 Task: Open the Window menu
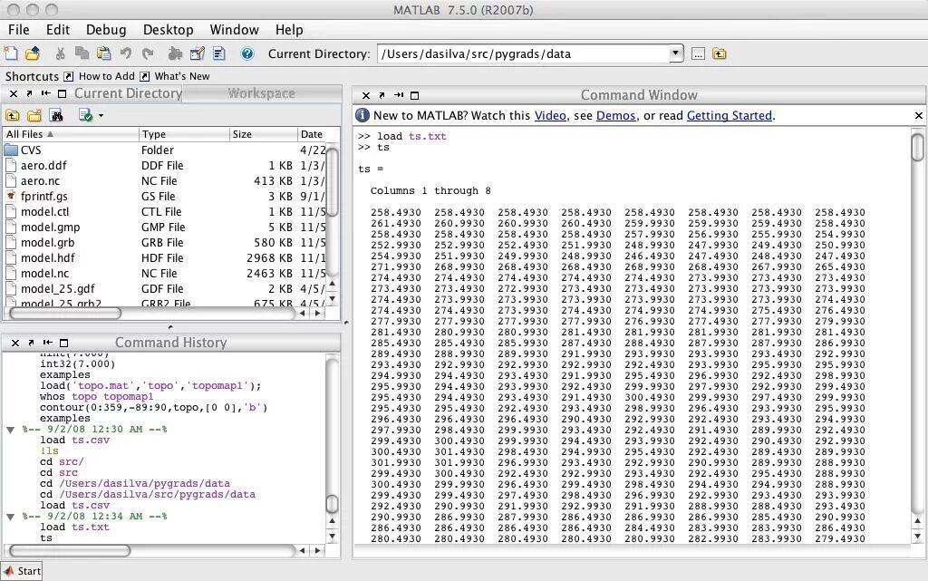(x=235, y=30)
